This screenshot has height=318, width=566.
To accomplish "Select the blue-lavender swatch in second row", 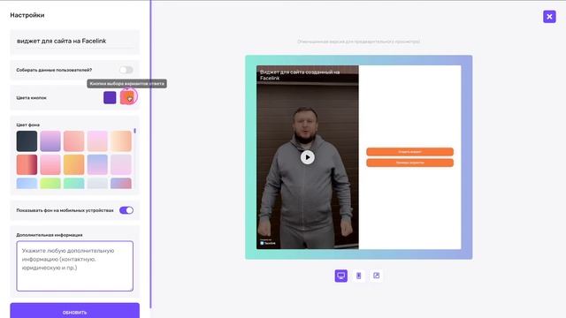I will coord(97,165).
